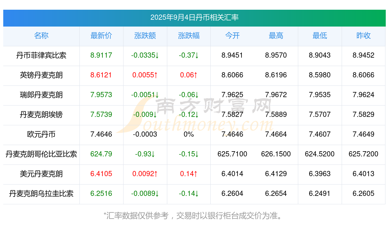Click change percentage 0.14↑

point(189,174)
